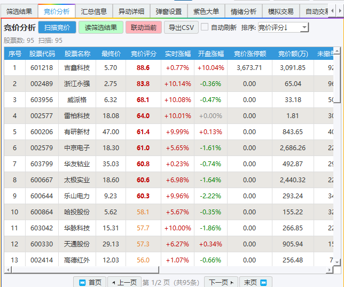Click real-time change +10.14%
This screenshot has width=344, height=287.
pos(178,84)
